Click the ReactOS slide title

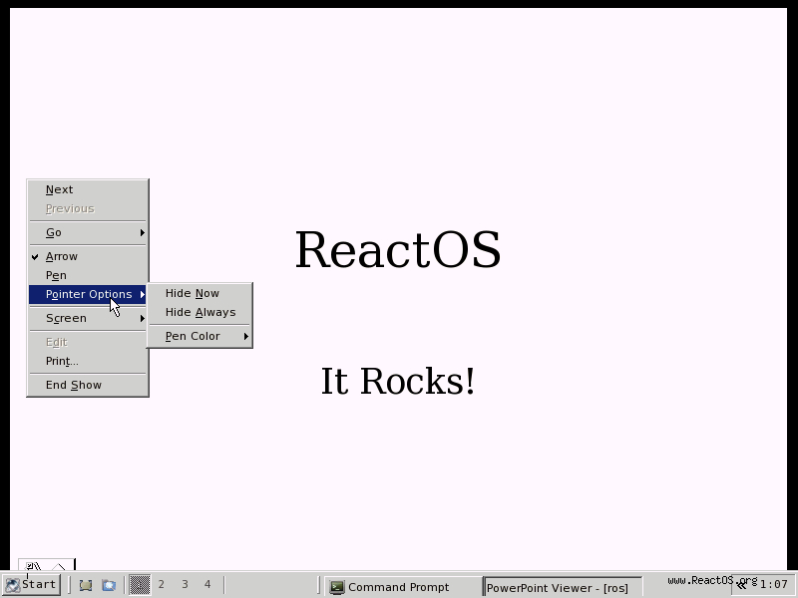coord(398,250)
